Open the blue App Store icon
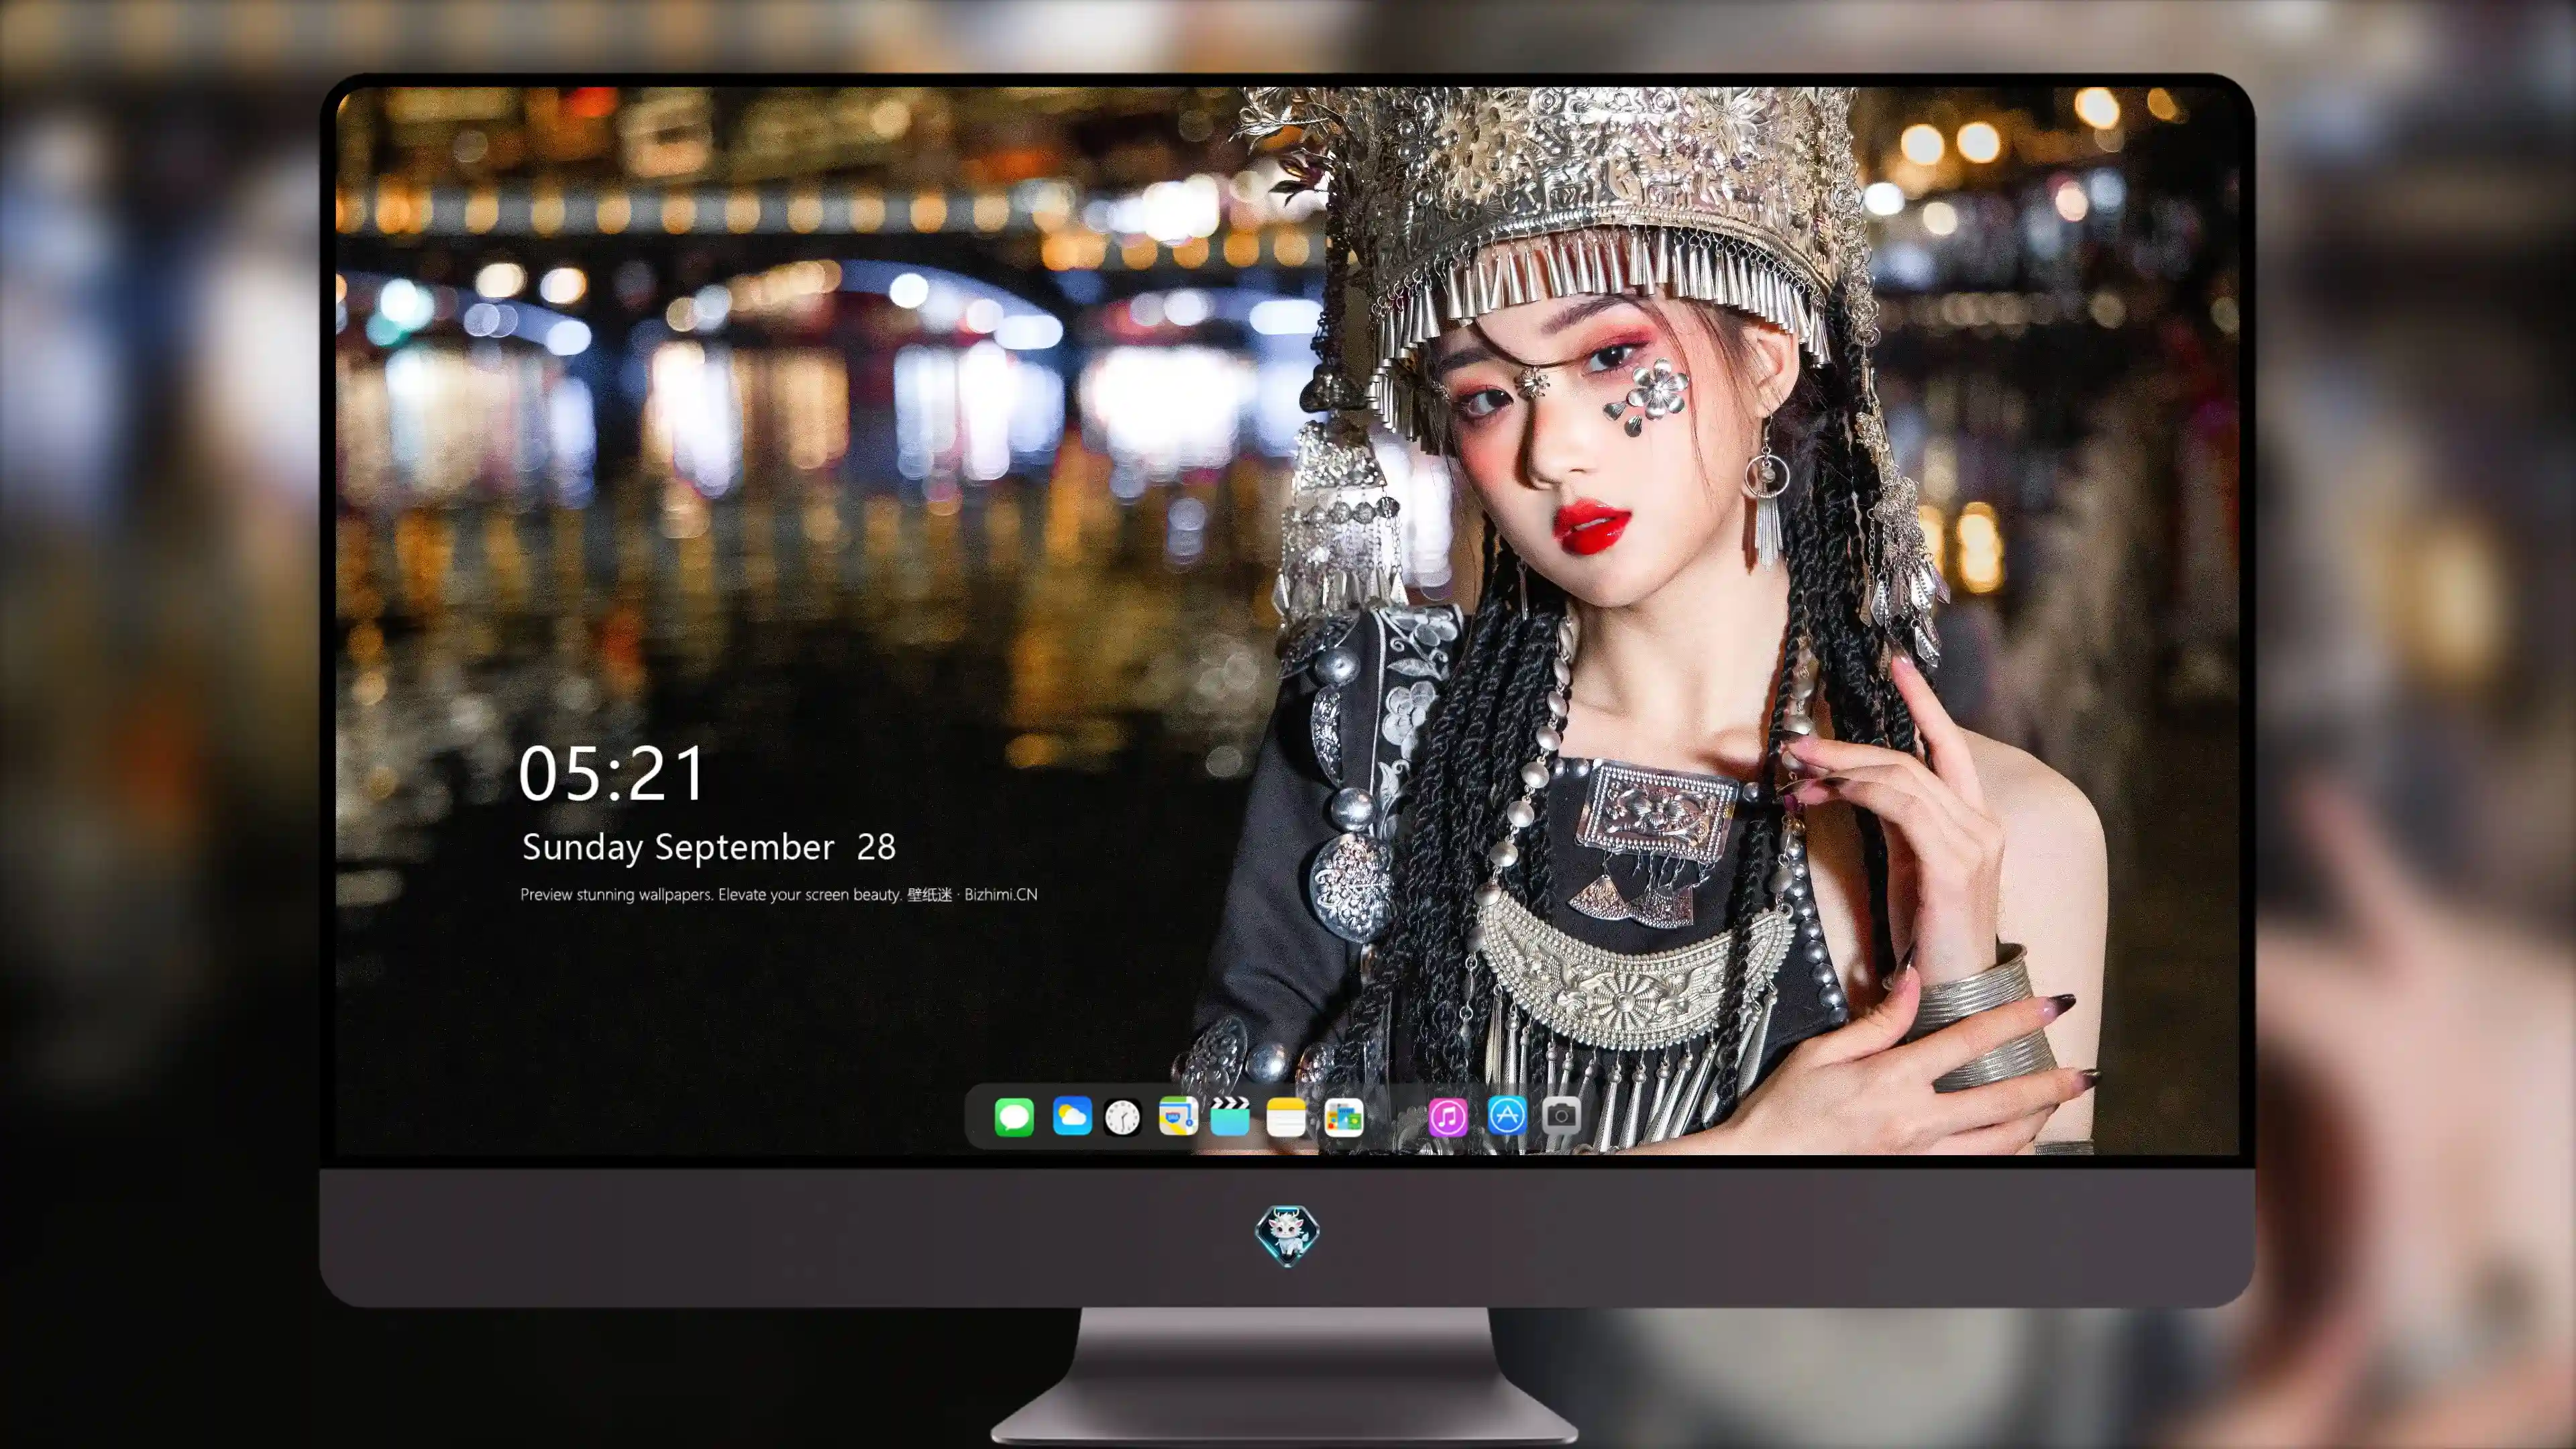This screenshot has width=2576, height=1449. tap(1506, 1115)
